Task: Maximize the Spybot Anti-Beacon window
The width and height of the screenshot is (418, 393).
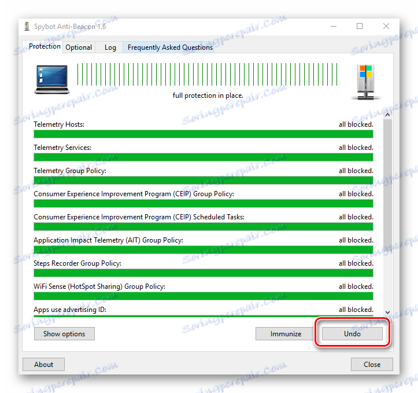Action: (360, 26)
